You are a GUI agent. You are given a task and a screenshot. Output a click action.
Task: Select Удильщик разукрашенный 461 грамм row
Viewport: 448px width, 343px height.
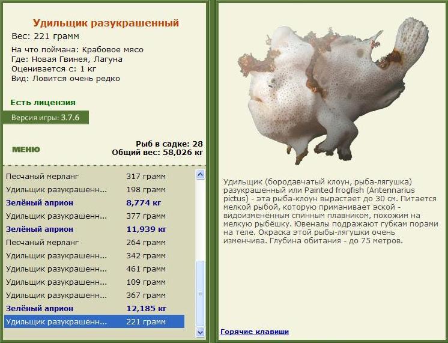pos(94,269)
